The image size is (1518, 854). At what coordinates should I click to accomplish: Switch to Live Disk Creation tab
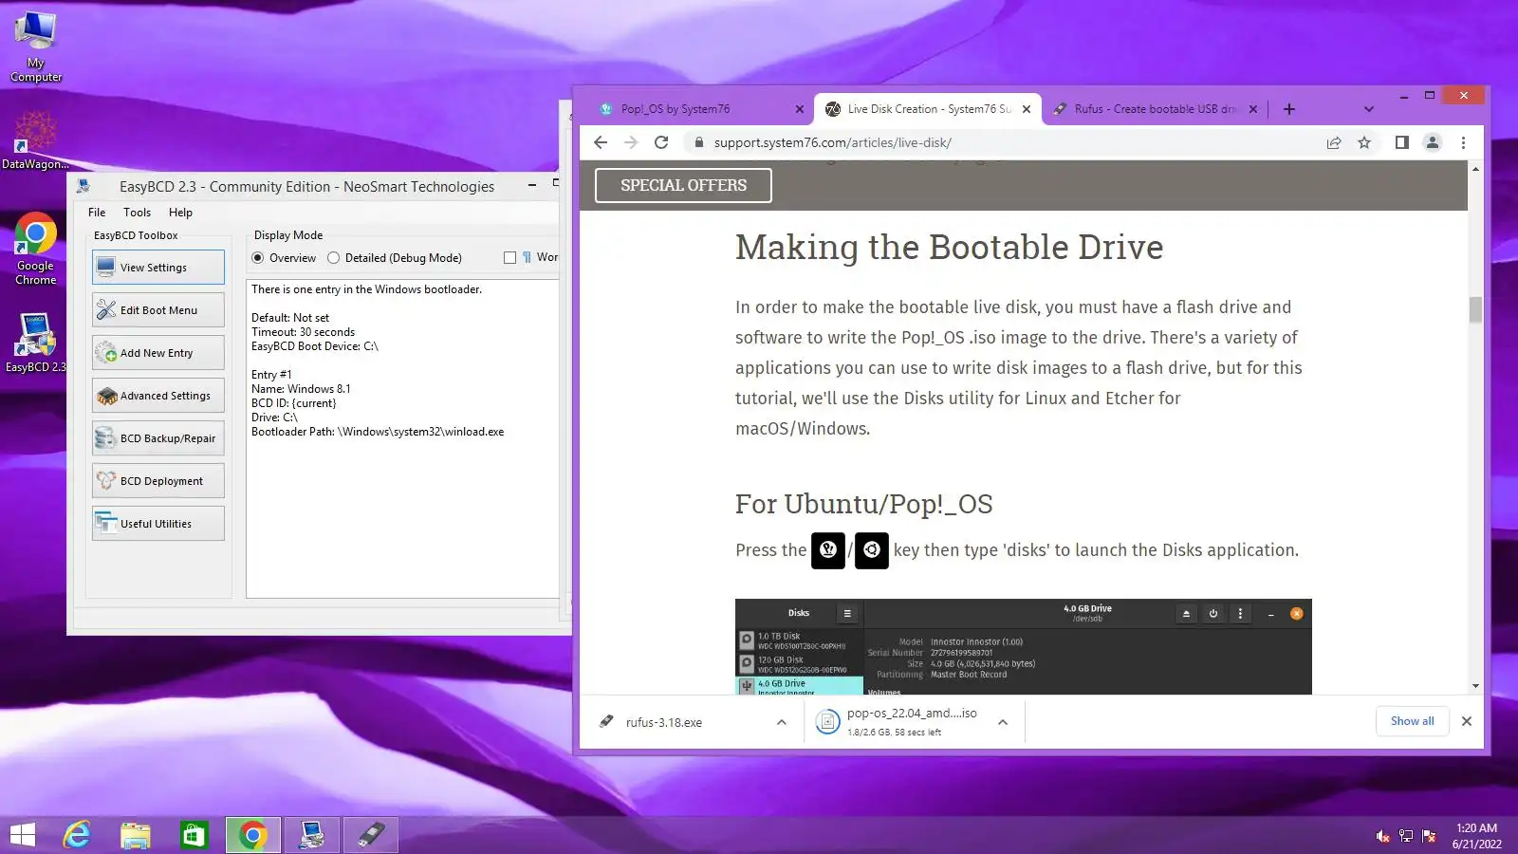point(928,109)
